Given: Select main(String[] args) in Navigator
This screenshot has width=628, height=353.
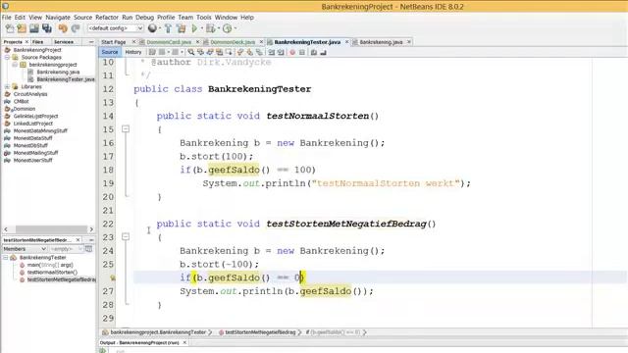Looking at the screenshot, I should point(50,265).
